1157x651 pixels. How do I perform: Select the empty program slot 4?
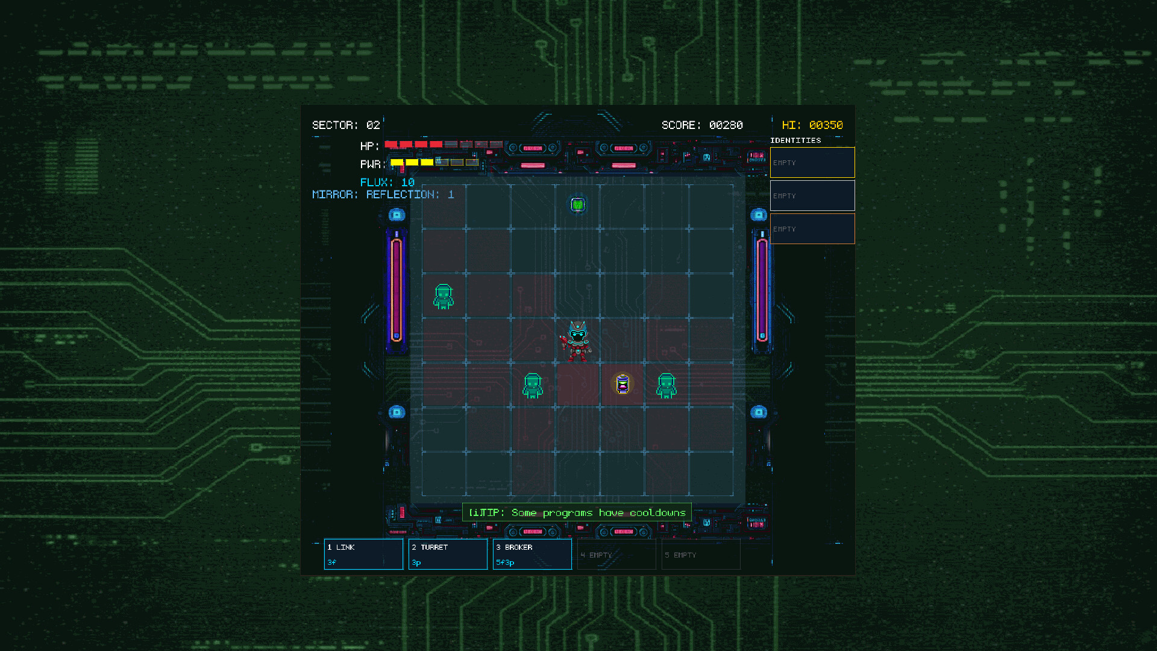616,554
